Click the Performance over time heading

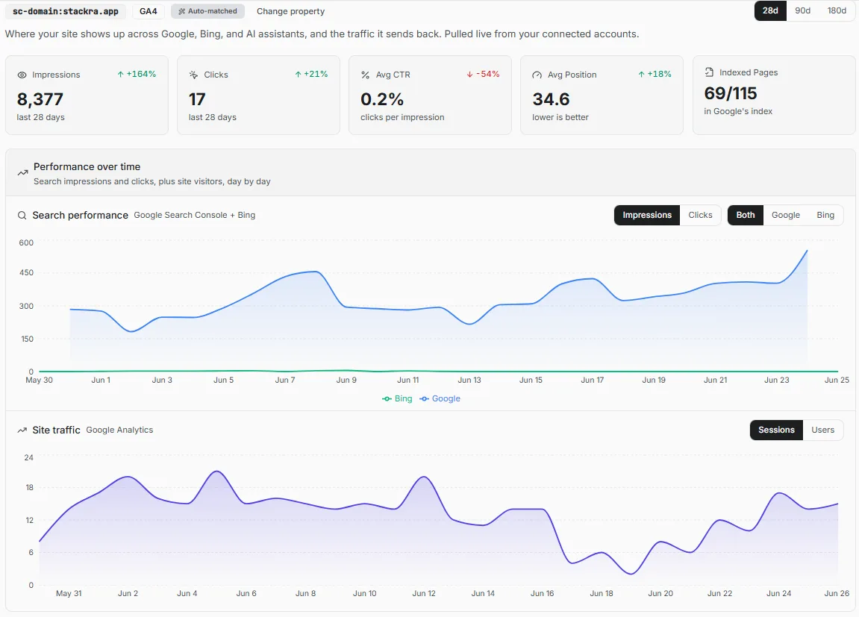[x=87, y=167]
